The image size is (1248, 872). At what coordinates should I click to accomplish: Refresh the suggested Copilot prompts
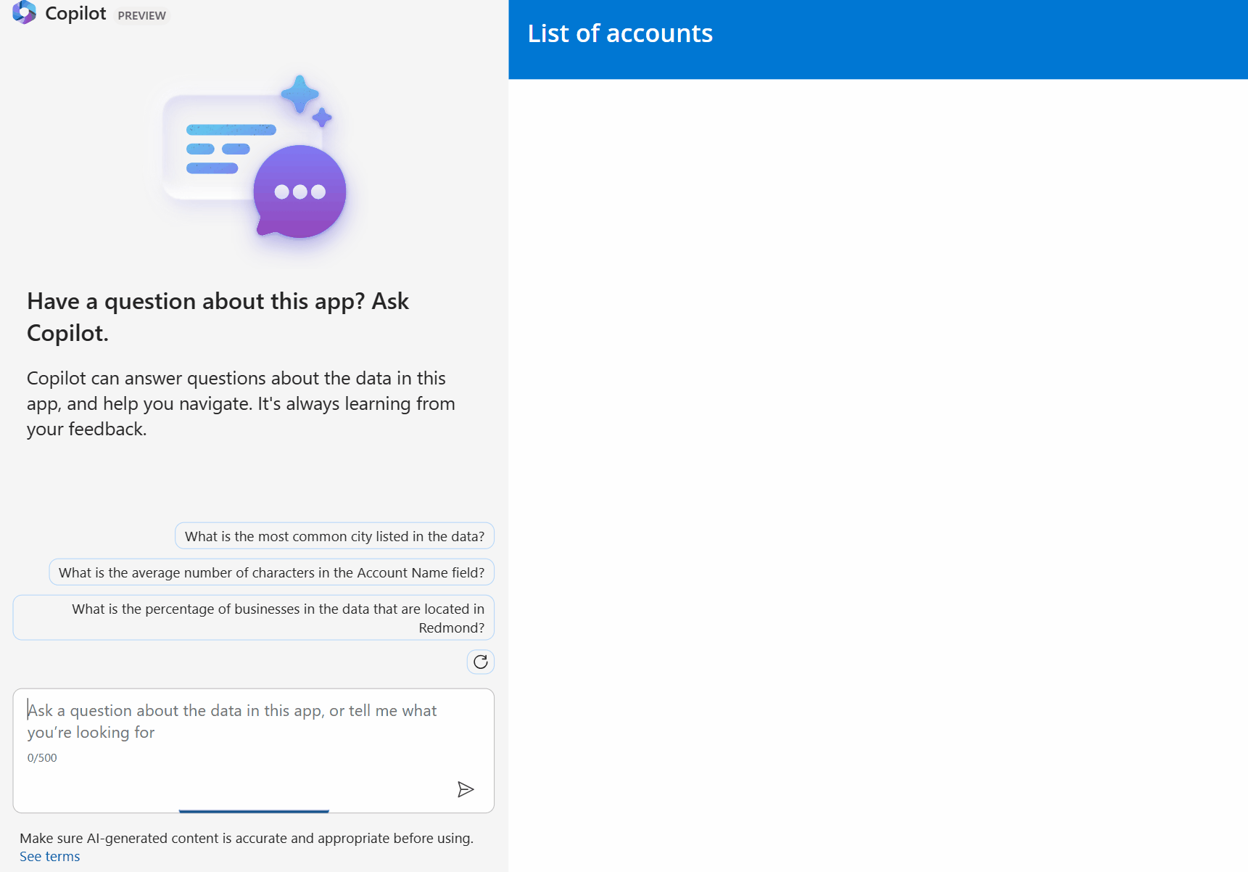(480, 662)
